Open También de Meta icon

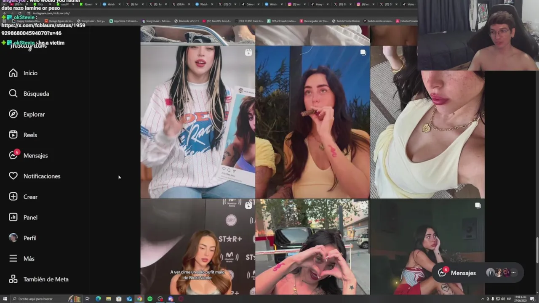pyautogui.click(x=13, y=279)
